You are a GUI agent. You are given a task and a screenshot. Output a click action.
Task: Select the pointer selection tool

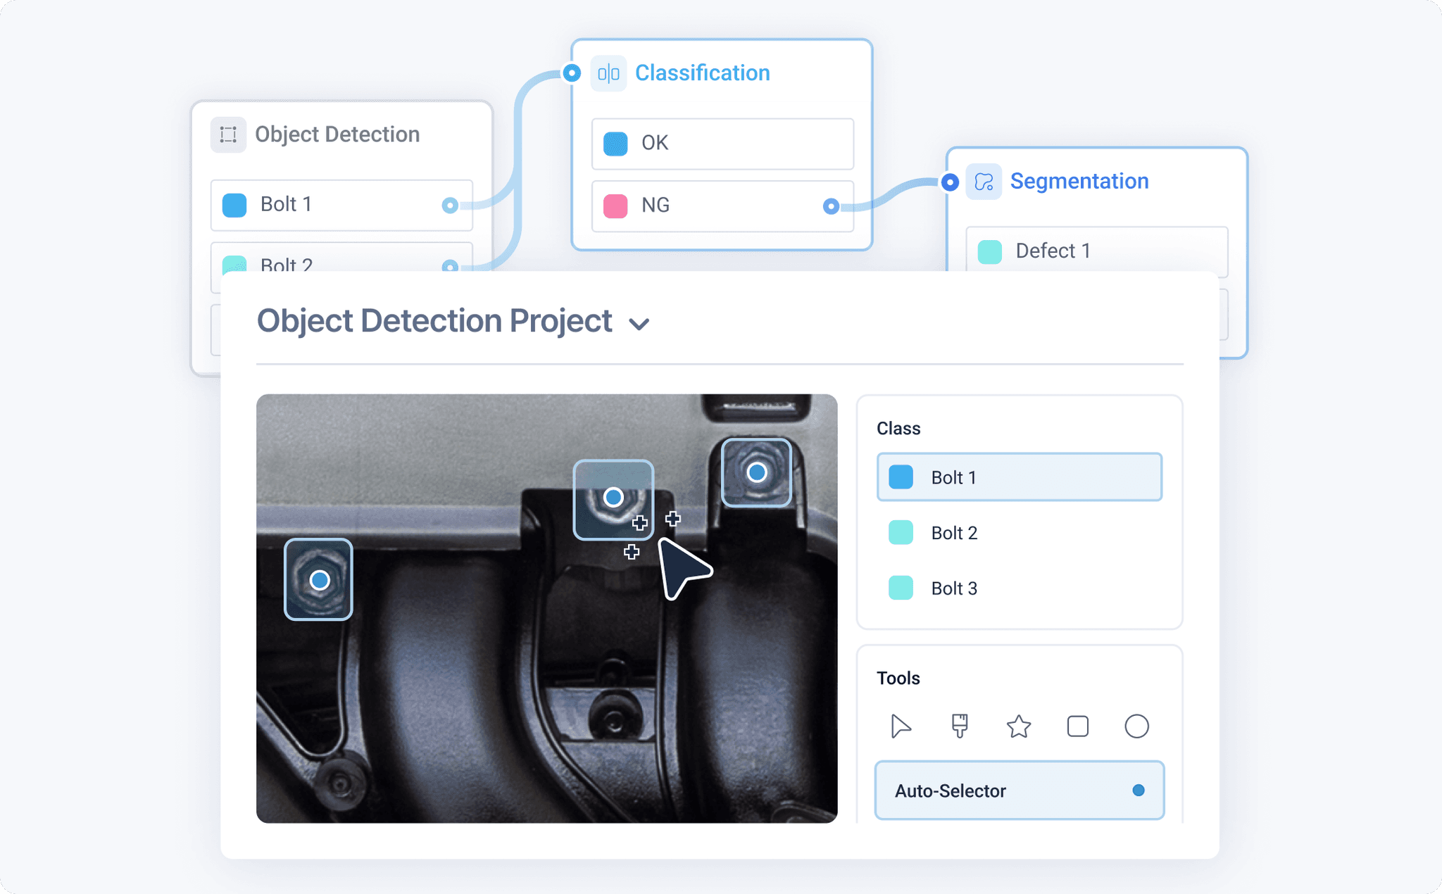pyautogui.click(x=901, y=726)
